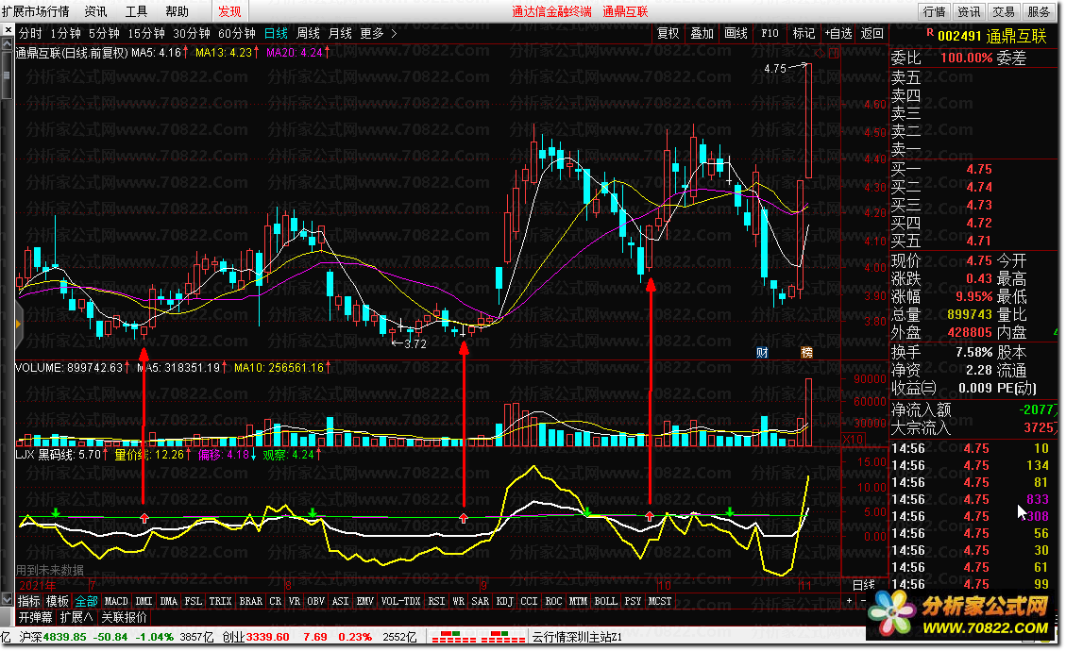Select the 5分钟 period

[104, 33]
